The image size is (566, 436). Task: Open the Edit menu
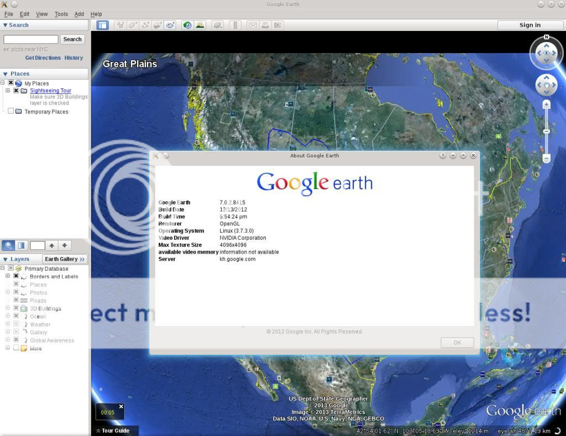(x=24, y=14)
